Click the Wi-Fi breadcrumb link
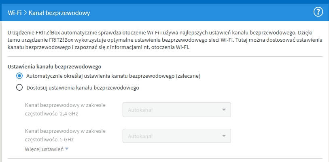Screen dimensions: 329x162 (15, 13)
